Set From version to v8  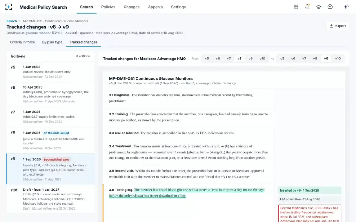pos(240,59)
